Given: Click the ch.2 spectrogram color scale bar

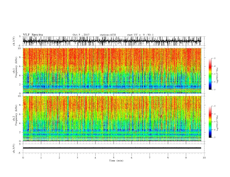Looking at the screenshot, I should point(210,122).
